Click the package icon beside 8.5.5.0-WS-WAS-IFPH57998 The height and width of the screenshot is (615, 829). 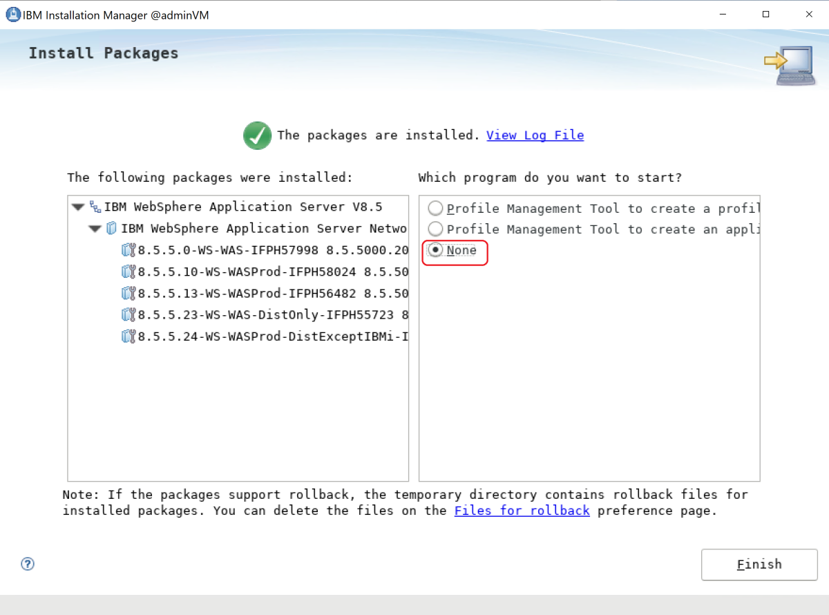coord(128,249)
